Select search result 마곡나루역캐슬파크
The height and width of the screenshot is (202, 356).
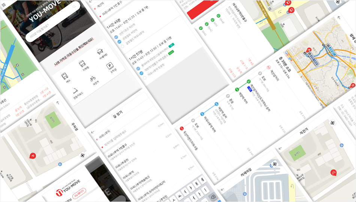(141, 183)
